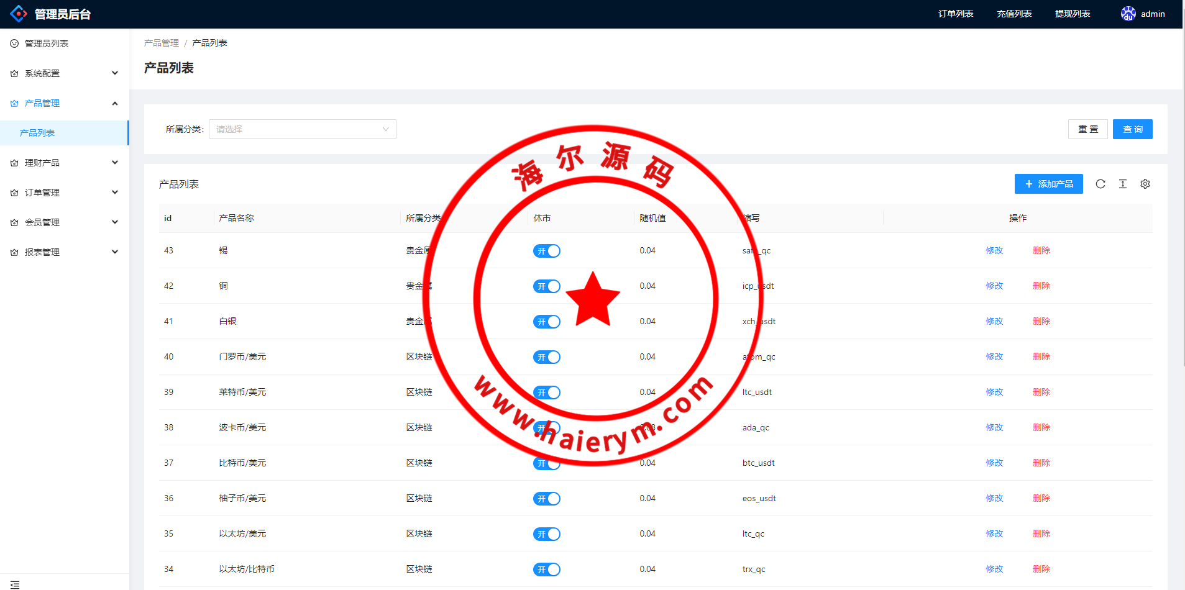Image resolution: width=1185 pixels, height=590 pixels.
Task: Switch off 休市 for 以太坊/比特币
Action: [x=546, y=570]
